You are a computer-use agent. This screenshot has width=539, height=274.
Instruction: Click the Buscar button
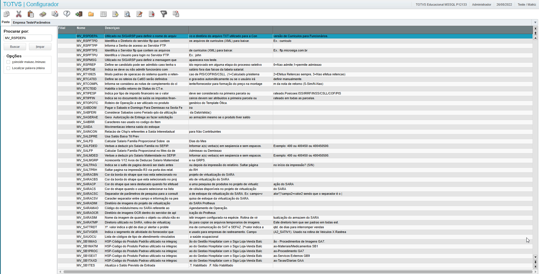tap(15, 47)
